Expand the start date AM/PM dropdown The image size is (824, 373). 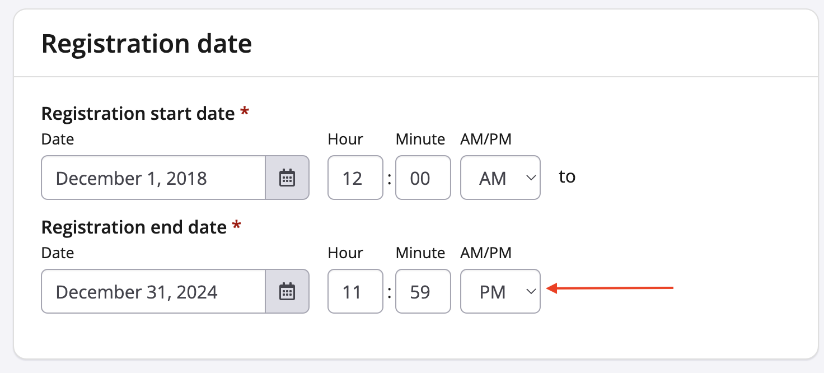click(x=500, y=178)
